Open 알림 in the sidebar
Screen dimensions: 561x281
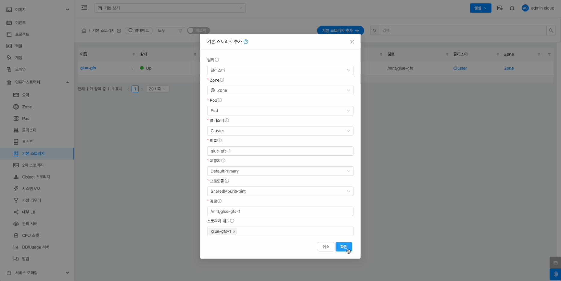click(x=37, y=259)
